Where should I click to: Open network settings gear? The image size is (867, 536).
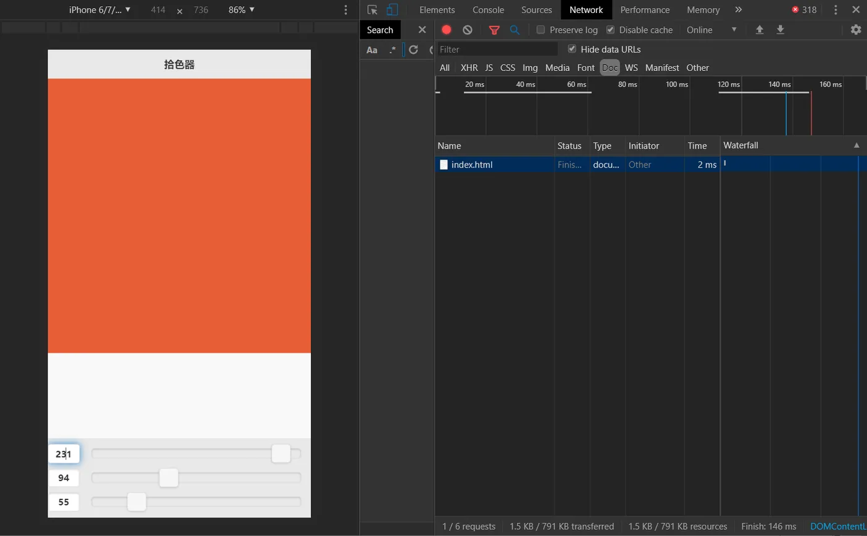point(856,30)
